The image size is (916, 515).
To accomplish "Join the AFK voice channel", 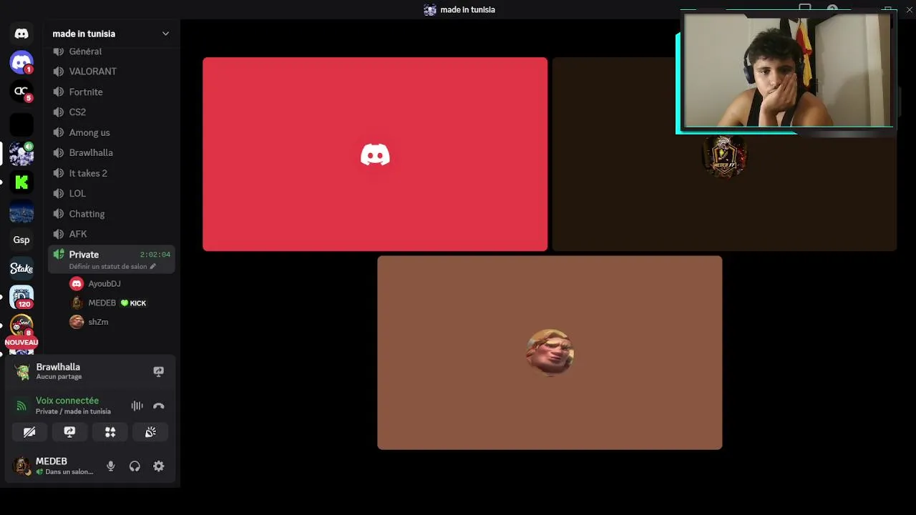I will click(x=111, y=234).
